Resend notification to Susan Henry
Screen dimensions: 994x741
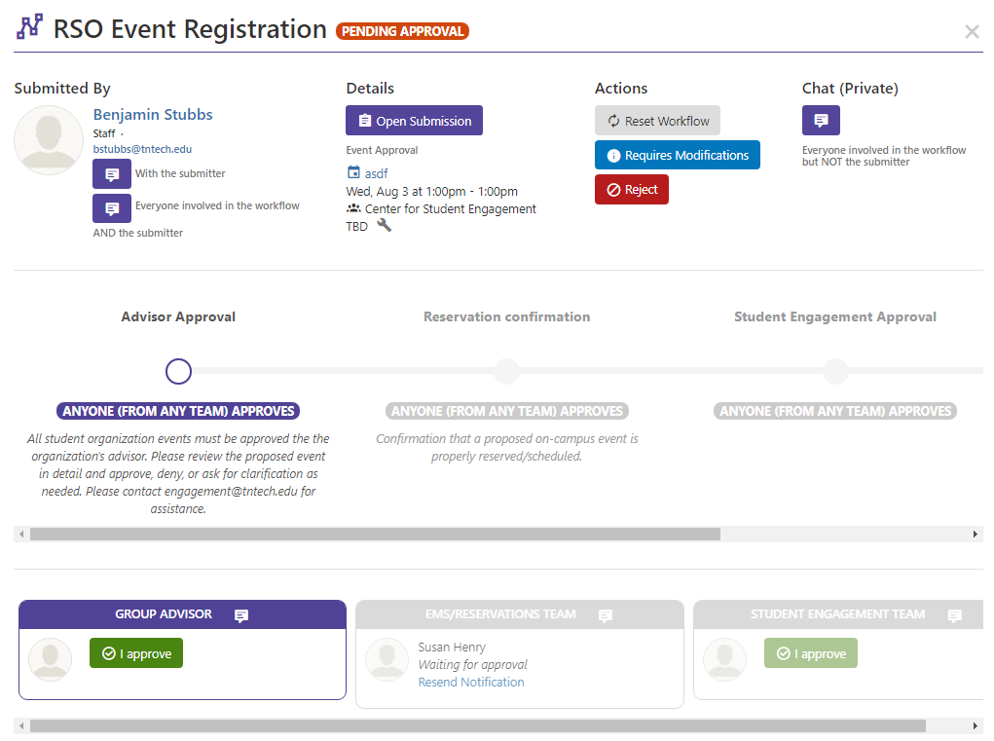471,683
